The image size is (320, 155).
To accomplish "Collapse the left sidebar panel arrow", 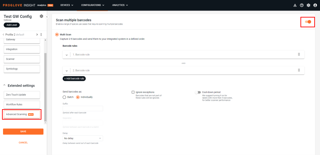I will tap(47, 17).
